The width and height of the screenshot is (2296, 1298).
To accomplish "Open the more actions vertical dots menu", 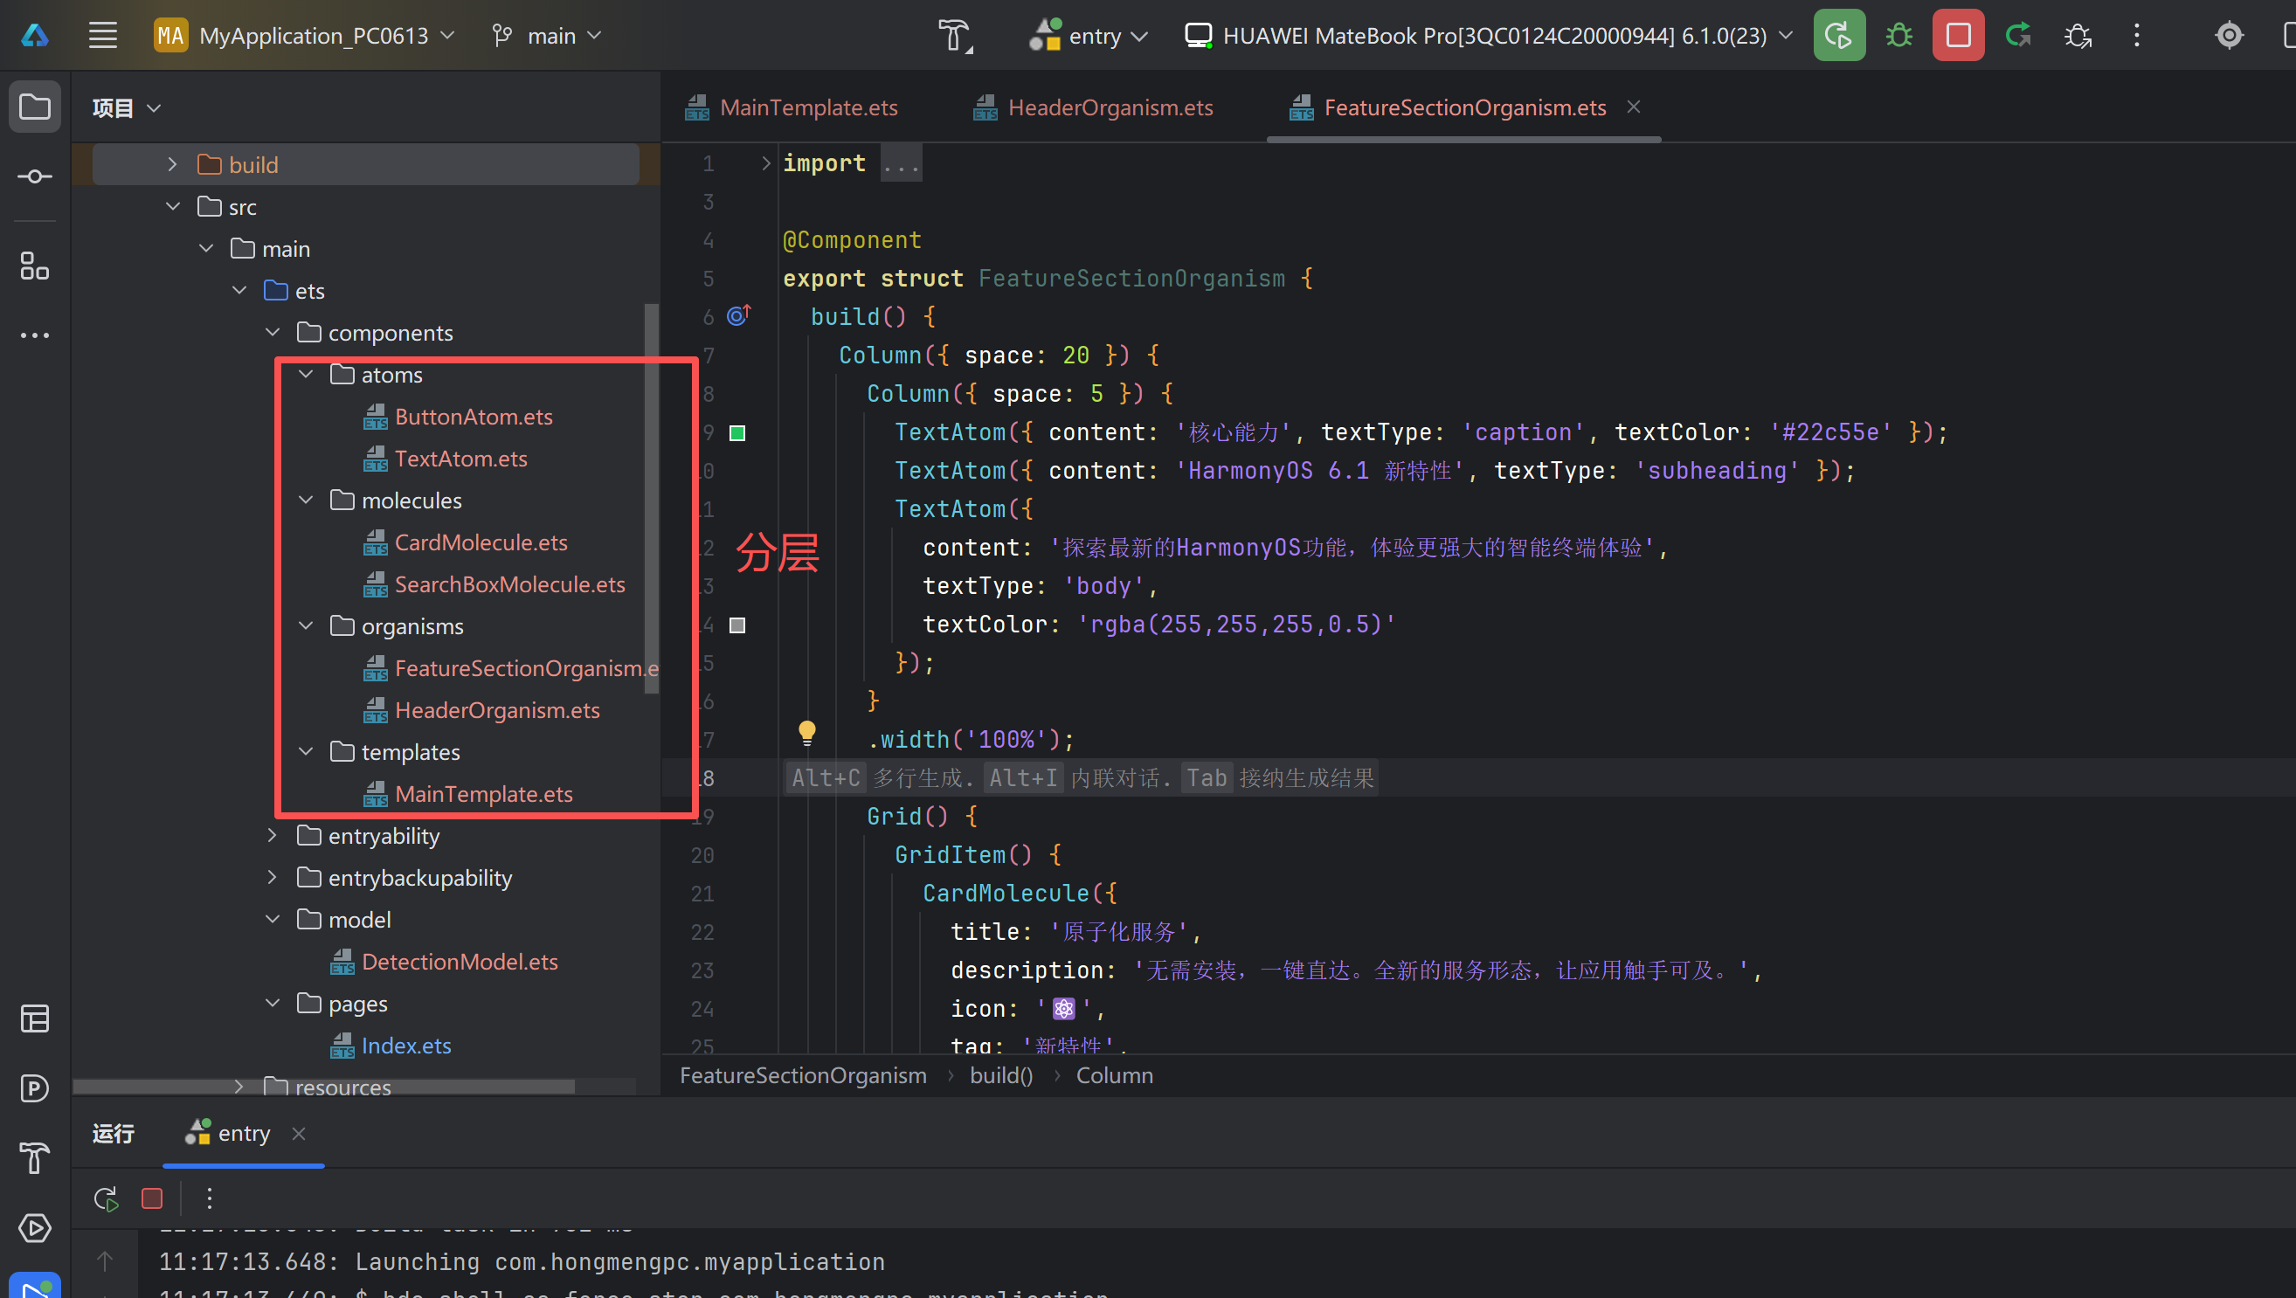I will tap(2136, 36).
